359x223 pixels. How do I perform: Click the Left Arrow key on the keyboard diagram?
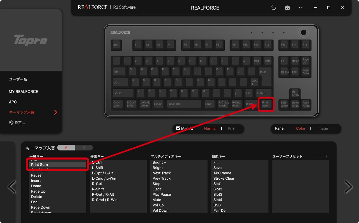285,104
